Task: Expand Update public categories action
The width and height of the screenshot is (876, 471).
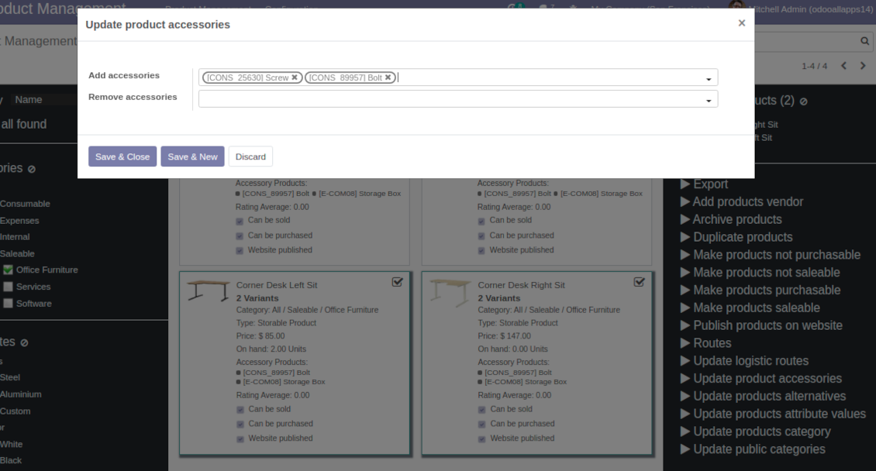Action: coord(753,449)
